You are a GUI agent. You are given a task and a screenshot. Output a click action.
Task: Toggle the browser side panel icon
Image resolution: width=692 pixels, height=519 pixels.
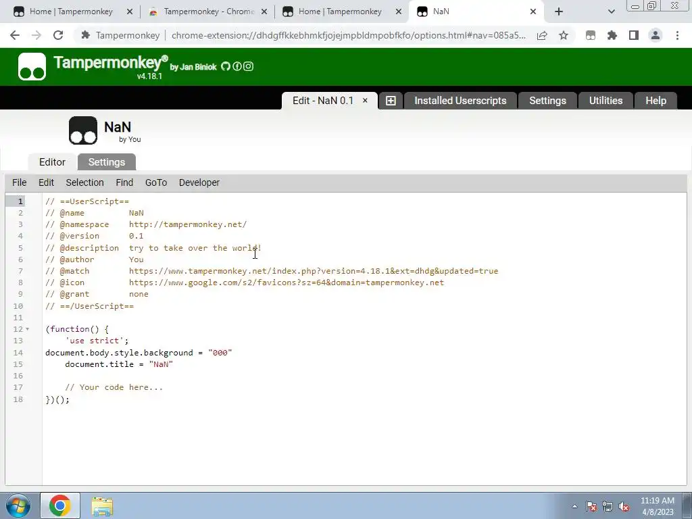point(634,35)
